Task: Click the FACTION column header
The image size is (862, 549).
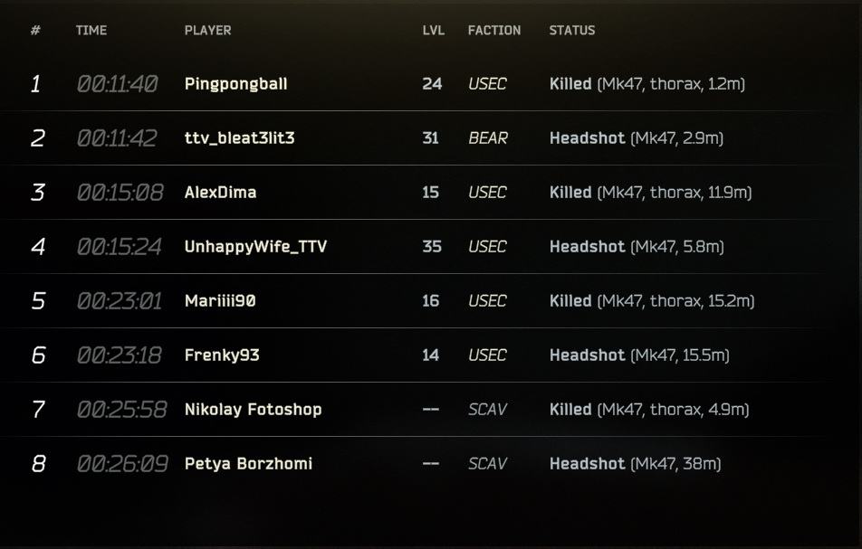Action: 494,30
